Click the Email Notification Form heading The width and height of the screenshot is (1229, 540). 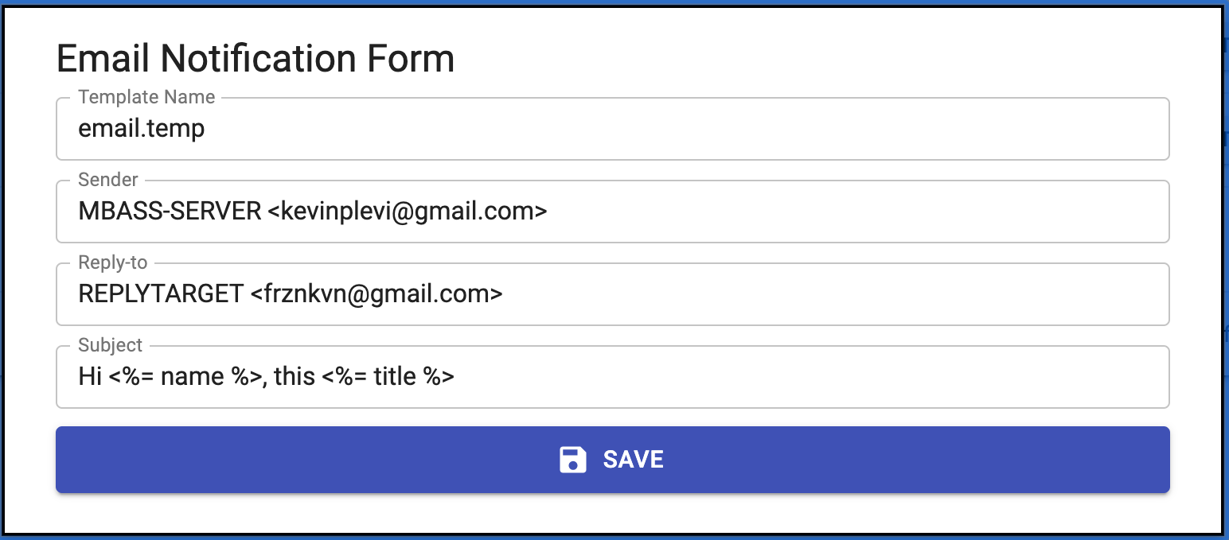(256, 59)
